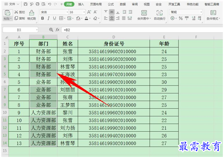Expand table style dropdown next to borders
Image resolution: width=224 pixels, height=158 pixels.
click(73, 18)
